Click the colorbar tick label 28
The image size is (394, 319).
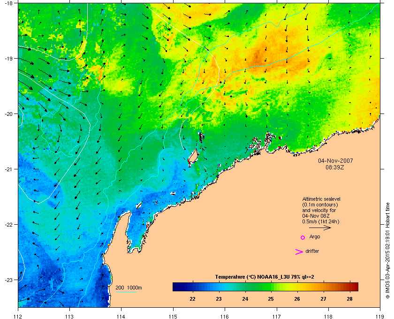coord(349,299)
